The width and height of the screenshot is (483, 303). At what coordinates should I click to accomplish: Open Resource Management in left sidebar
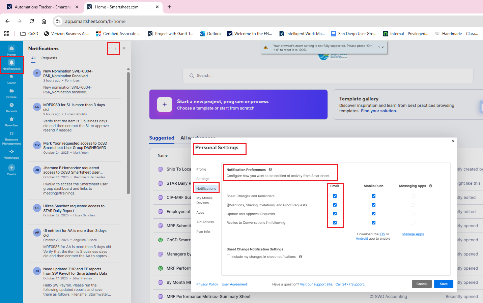click(11, 138)
